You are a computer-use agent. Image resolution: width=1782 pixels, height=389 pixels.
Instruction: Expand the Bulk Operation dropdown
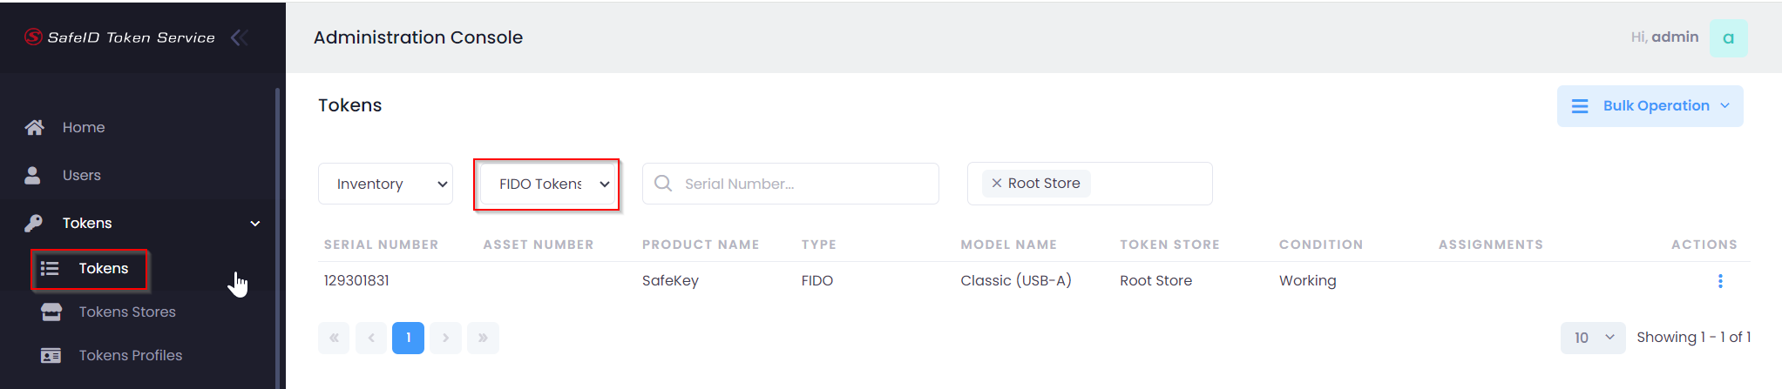tap(1650, 106)
